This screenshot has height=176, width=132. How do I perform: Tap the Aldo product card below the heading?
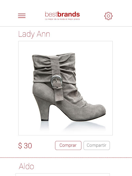tap(63, 175)
